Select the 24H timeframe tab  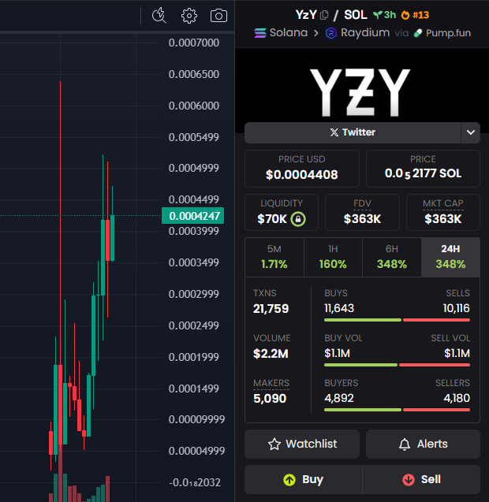tap(450, 257)
